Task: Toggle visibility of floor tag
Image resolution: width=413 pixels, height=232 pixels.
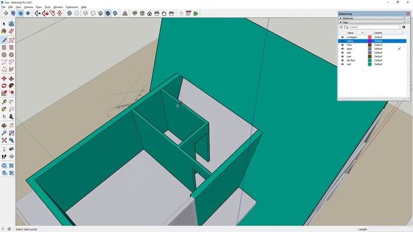Action: coord(343,45)
